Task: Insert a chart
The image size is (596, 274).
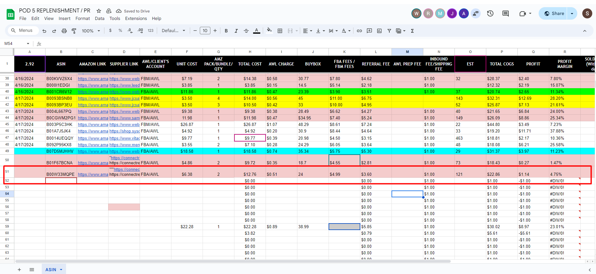Action: (x=379, y=31)
